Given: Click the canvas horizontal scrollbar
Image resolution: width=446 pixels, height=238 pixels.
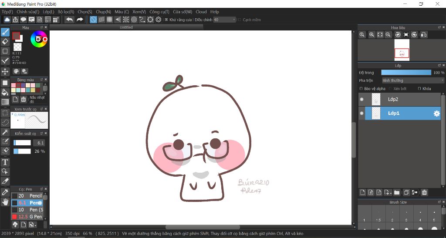Looking at the screenshot, I should [x=203, y=227].
